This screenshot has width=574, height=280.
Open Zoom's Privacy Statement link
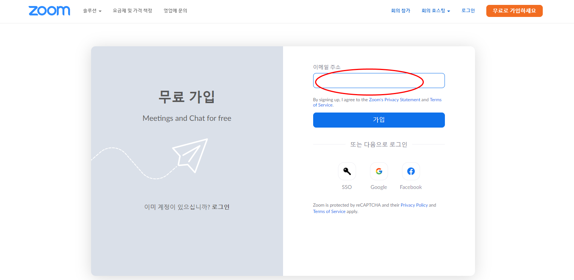tap(394, 100)
